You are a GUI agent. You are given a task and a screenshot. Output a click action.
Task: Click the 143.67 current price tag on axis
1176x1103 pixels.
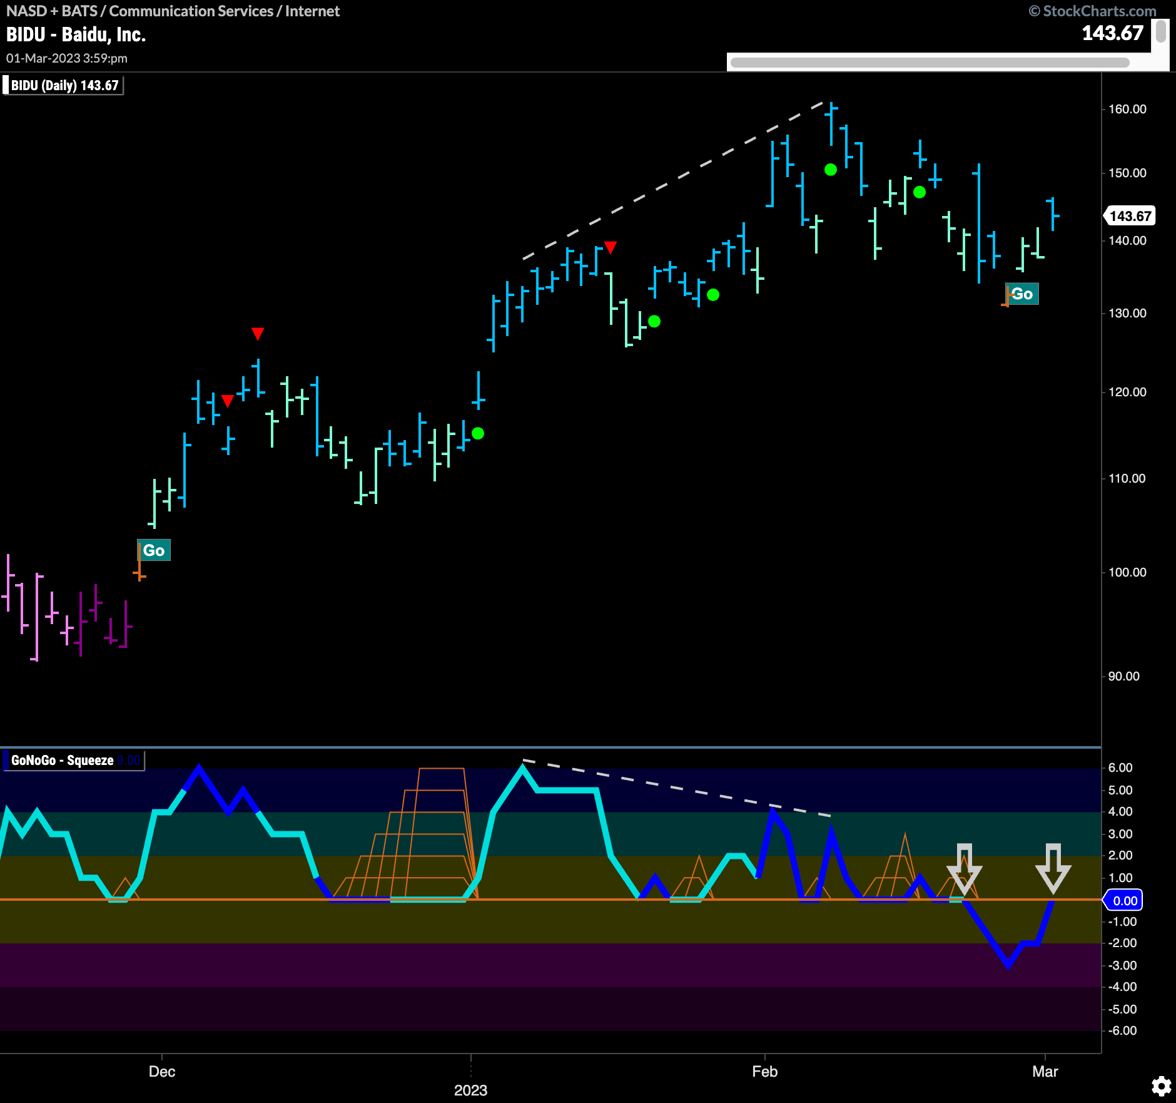tap(1130, 216)
